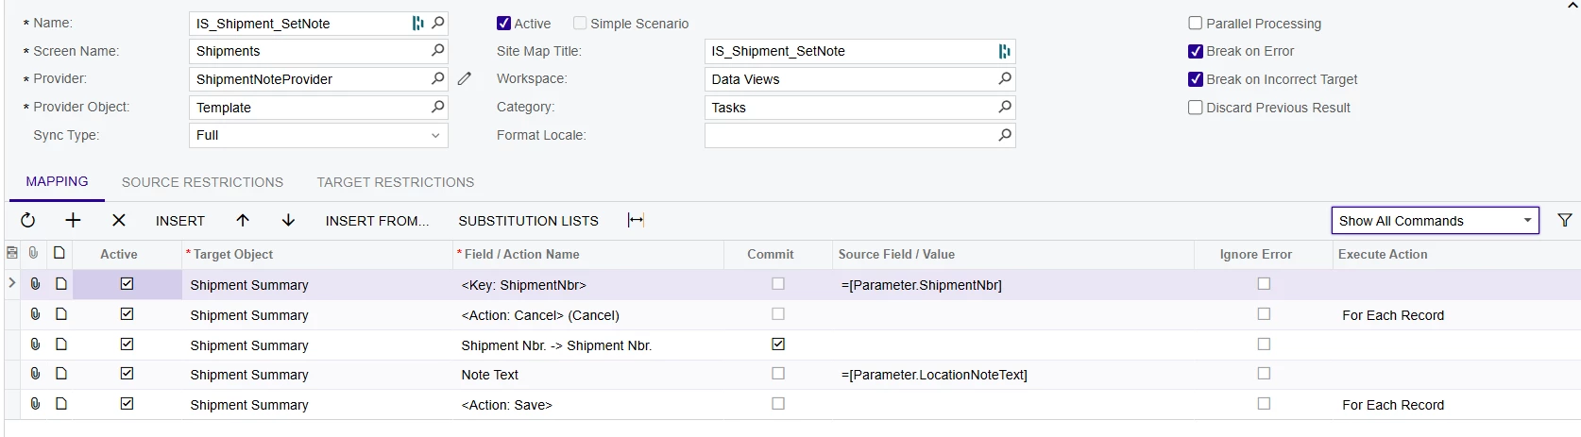Expand the Sync Type dropdown

[435, 136]
